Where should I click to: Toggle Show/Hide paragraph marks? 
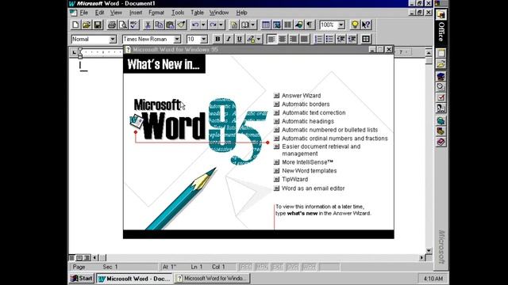point(310,25)
